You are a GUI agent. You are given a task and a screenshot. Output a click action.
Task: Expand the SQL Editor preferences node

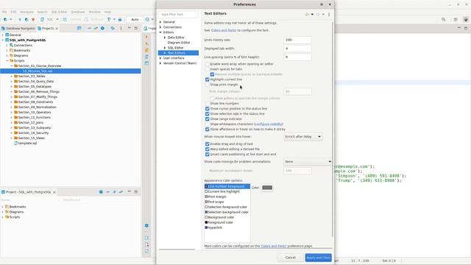(x=165, y=48)
